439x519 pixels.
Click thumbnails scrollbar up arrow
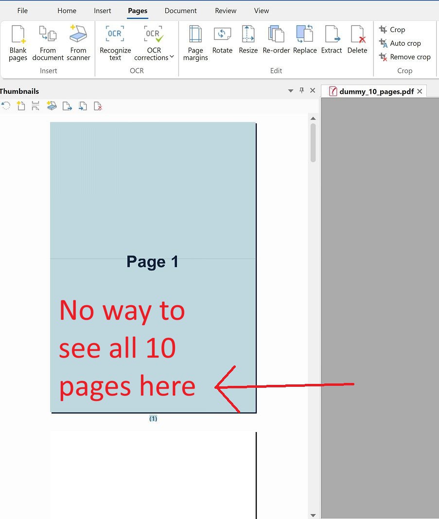coord(313,118)
